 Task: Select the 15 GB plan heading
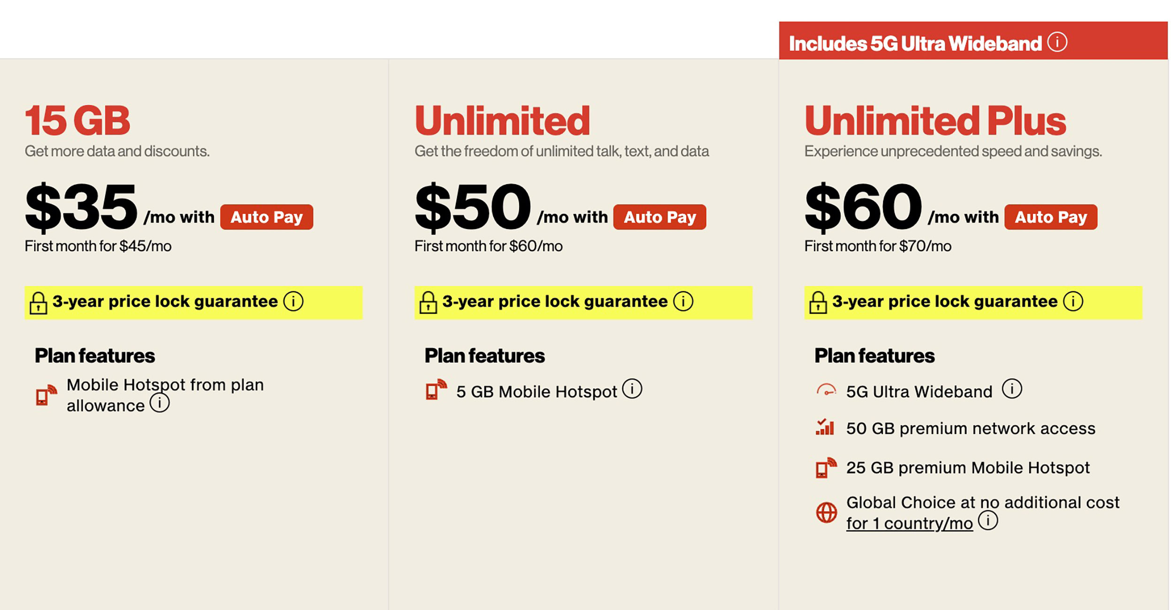point(77,121)
